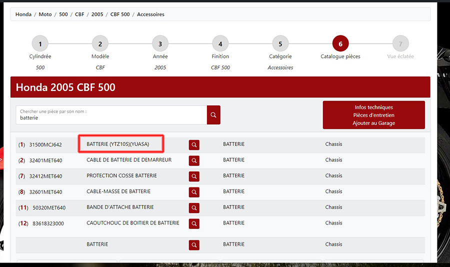The height and width of the screenshot is (267, 450).
Task: Select part number 32601MET640
Action: [45, 192]
